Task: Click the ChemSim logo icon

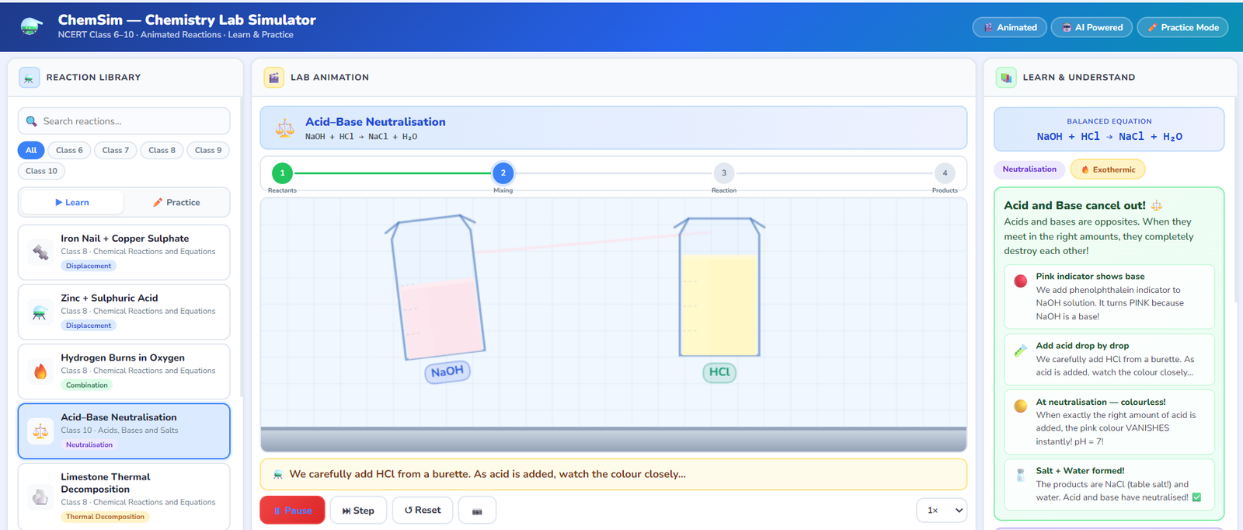Action: click(x=31, y=26)
